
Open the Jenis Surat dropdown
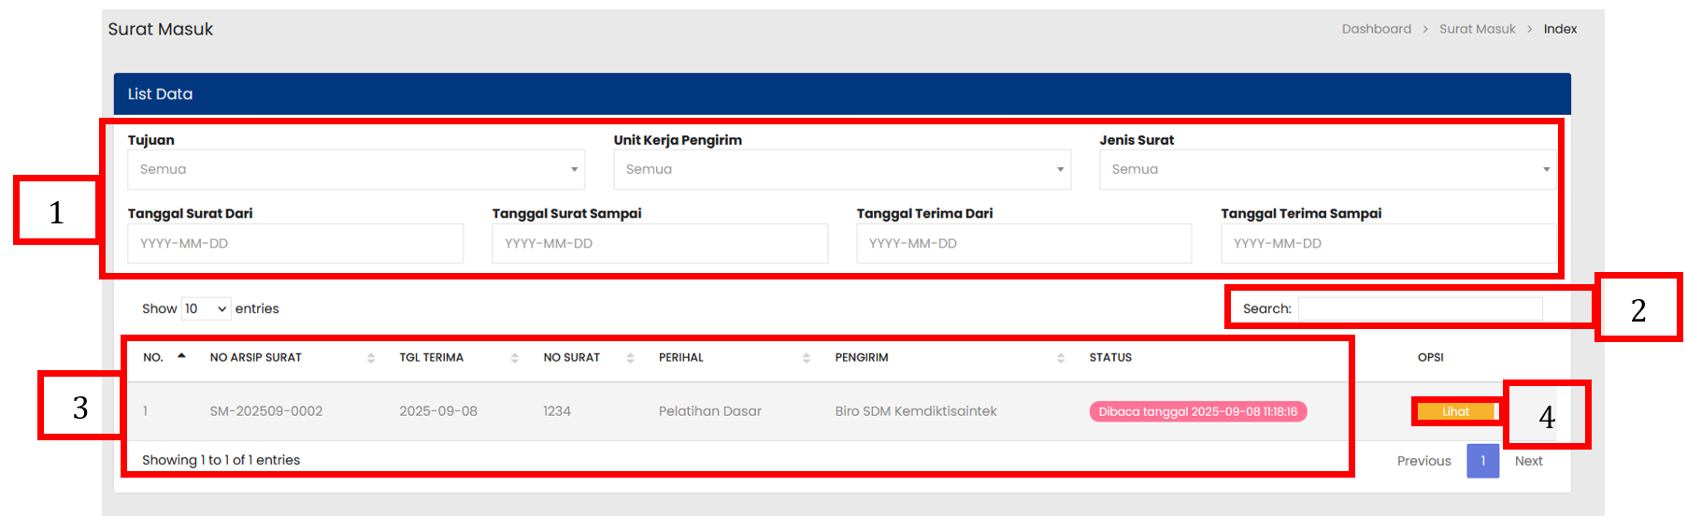point(1326,170)
